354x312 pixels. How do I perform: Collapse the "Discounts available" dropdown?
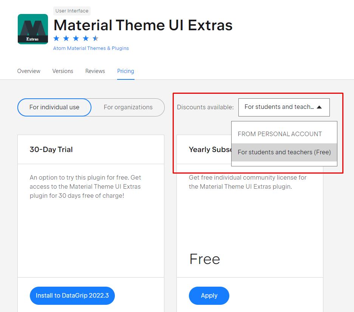click(284, 107)
